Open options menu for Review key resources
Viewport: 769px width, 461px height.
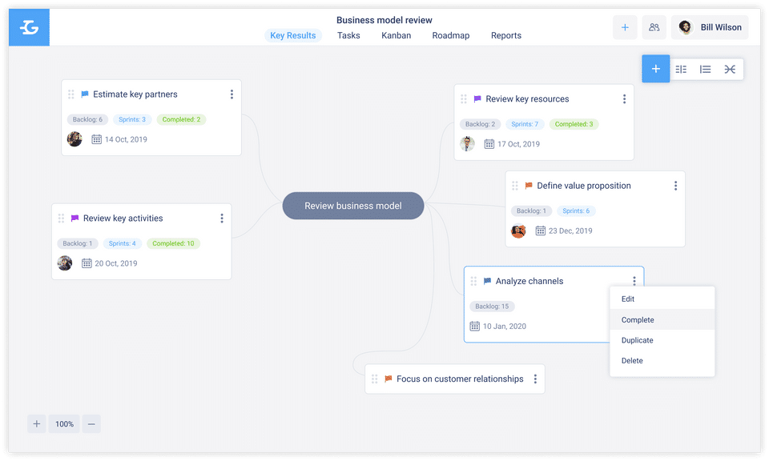click(x=624, y=99)
